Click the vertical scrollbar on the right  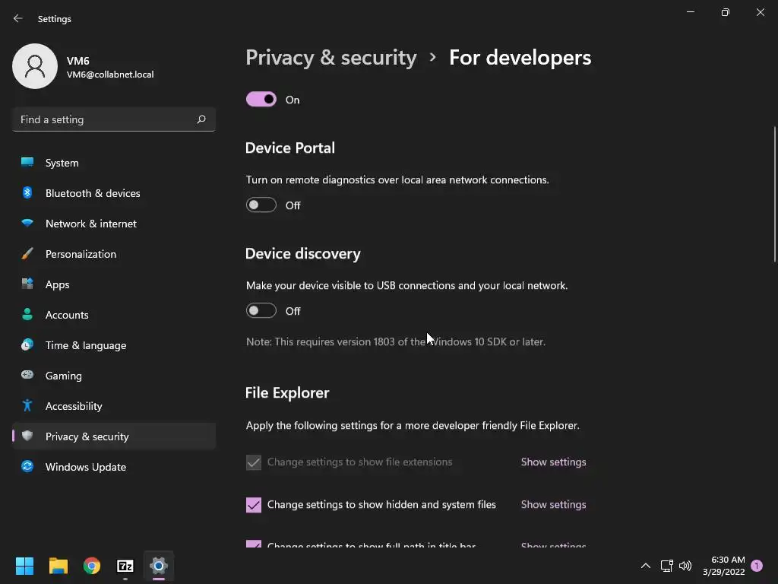(x=774, y=195)
